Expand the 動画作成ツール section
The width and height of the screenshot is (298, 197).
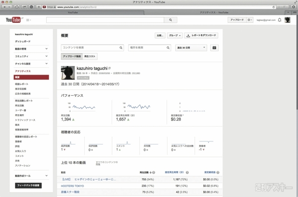click(31, 176)
